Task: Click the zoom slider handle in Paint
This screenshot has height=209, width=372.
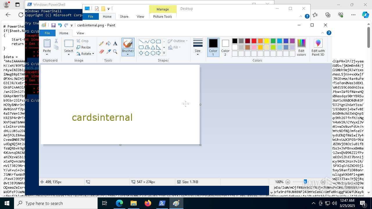Action: point(305,182)
